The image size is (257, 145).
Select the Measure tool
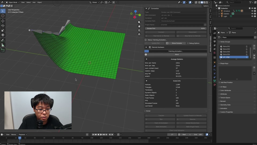[3, 45]
